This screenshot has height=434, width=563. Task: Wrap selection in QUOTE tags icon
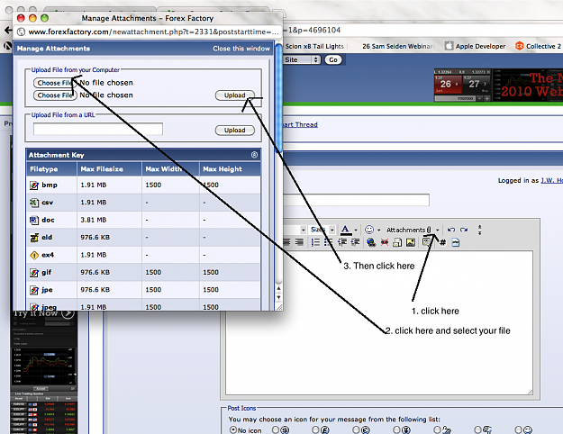click(x=427, y=242)
